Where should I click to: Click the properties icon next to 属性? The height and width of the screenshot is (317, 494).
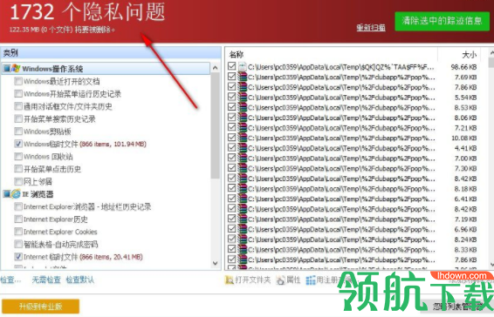[x=280, y=280]
